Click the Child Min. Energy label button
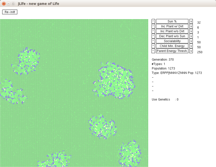 pos(172,46)
